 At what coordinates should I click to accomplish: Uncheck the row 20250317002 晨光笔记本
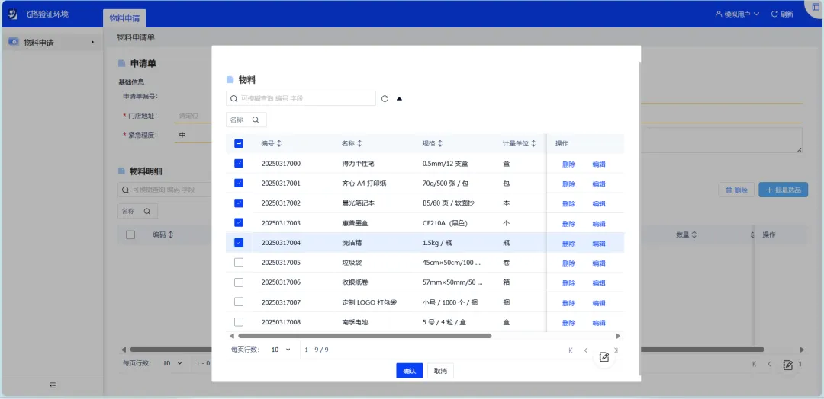pos(239,203)
